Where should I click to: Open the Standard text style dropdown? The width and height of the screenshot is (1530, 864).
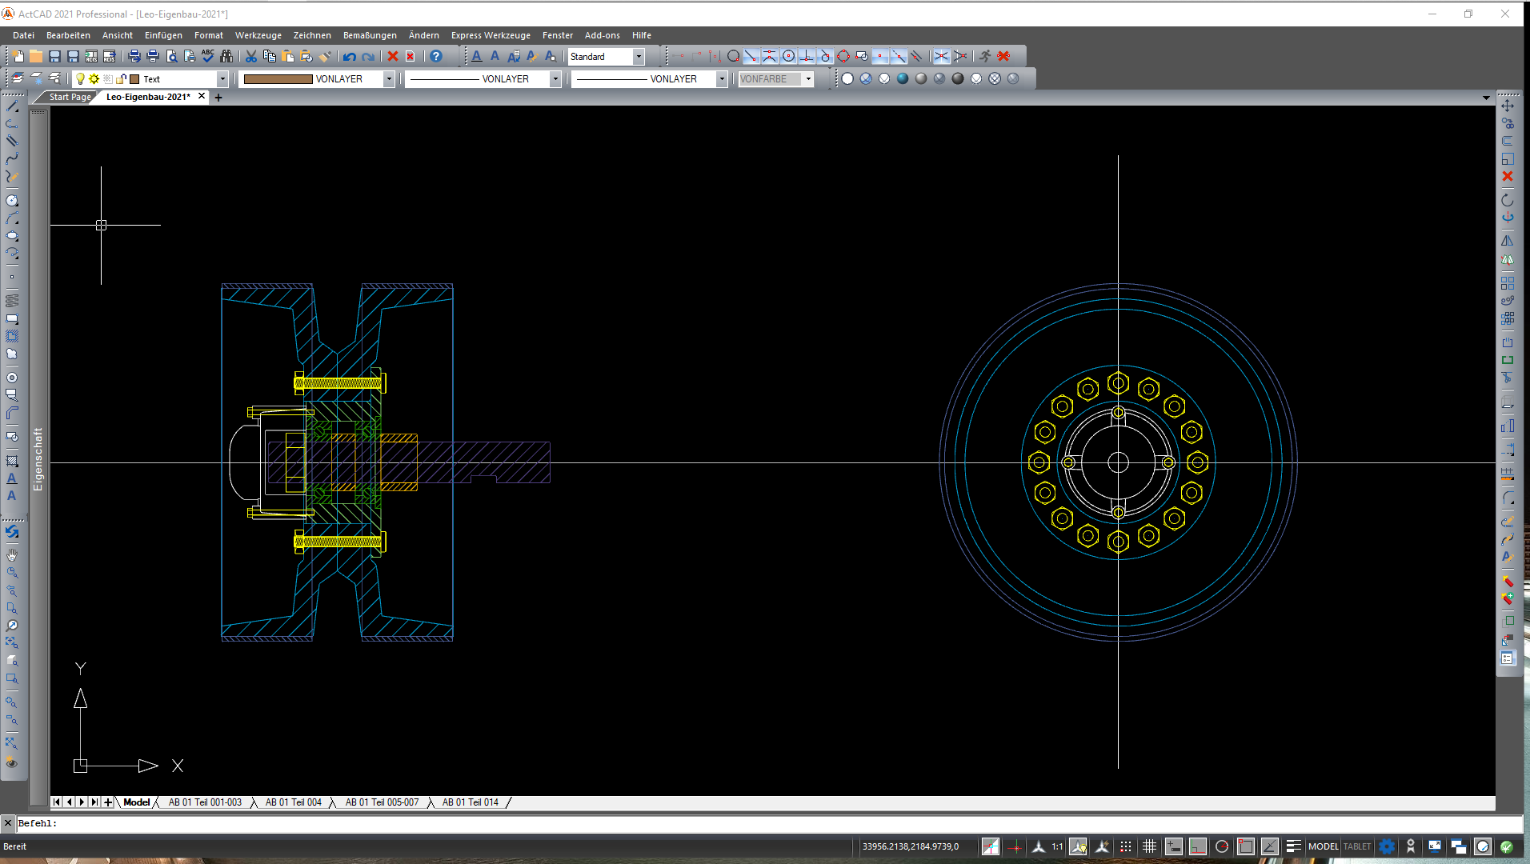coord(639,57)
